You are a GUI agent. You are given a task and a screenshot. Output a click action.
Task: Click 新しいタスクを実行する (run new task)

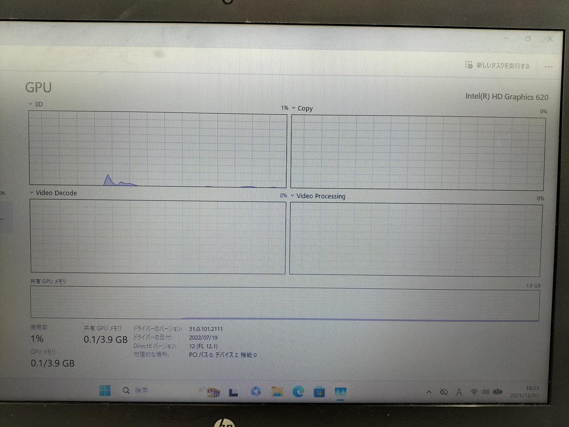tap(497, 65)
